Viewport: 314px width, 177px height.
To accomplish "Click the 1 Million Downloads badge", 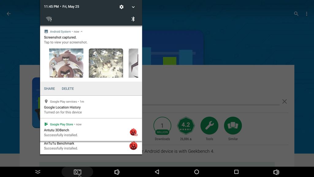I will coord(163,126).
